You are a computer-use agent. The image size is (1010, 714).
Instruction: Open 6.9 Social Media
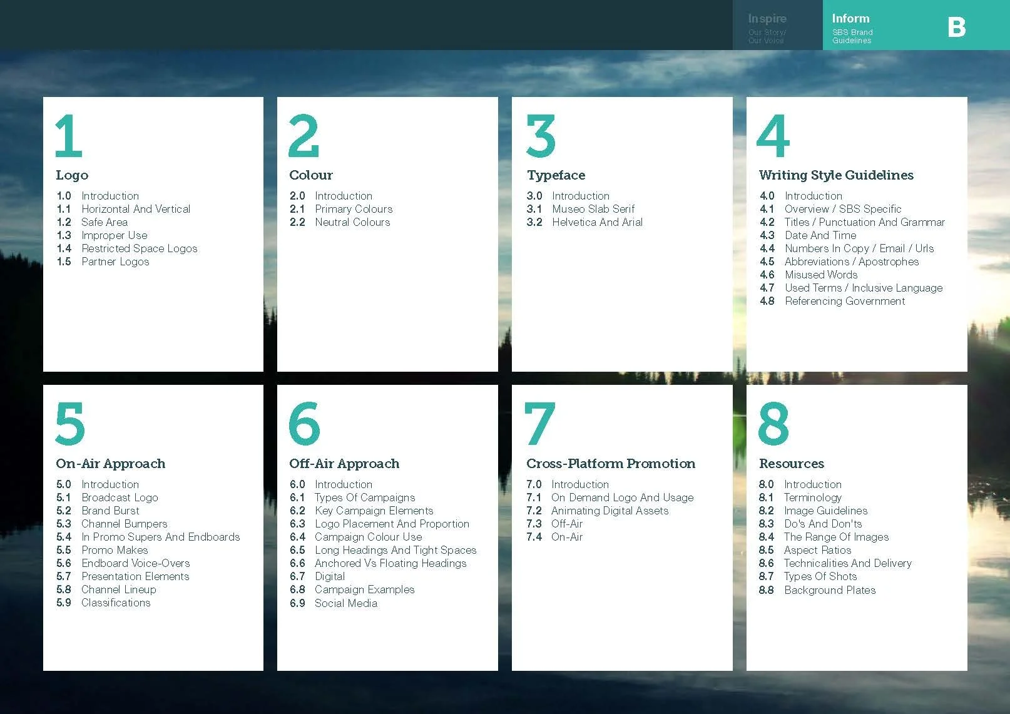[334, 603]
